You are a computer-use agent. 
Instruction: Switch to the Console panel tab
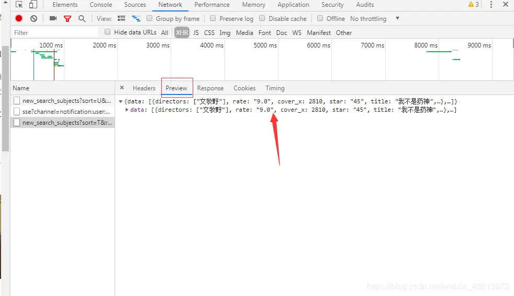100,5
